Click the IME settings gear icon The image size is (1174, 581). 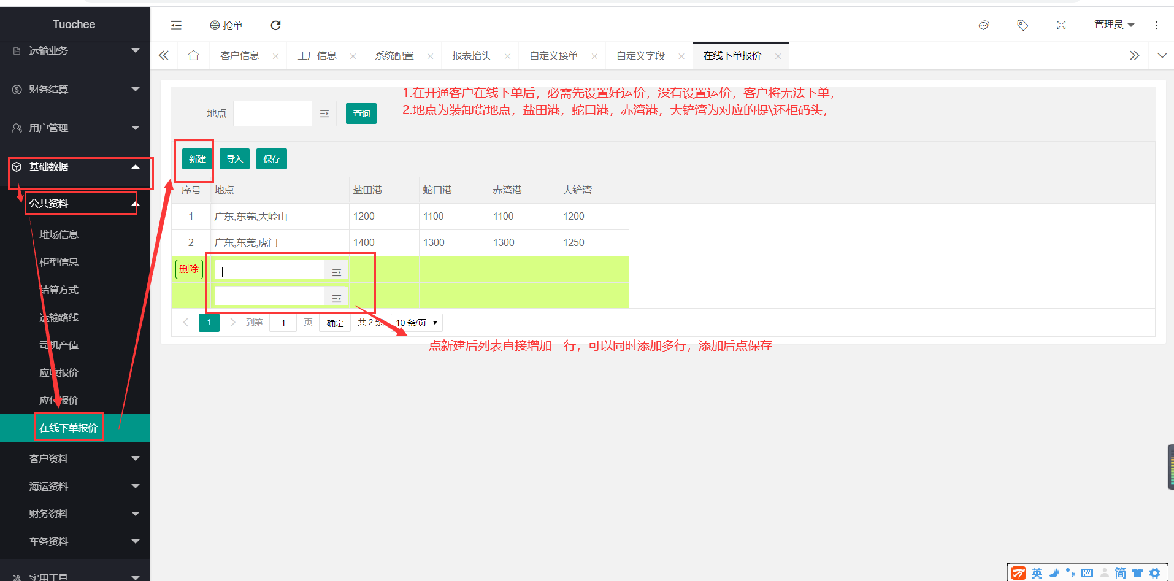pyautogui.click(x=1154, y=572)
